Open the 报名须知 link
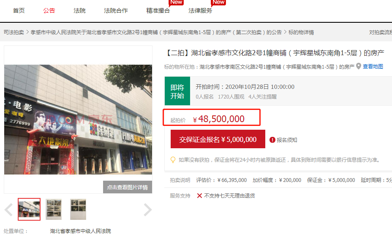Viewport: 392px width, 235px height. click(x=287, y=140)
